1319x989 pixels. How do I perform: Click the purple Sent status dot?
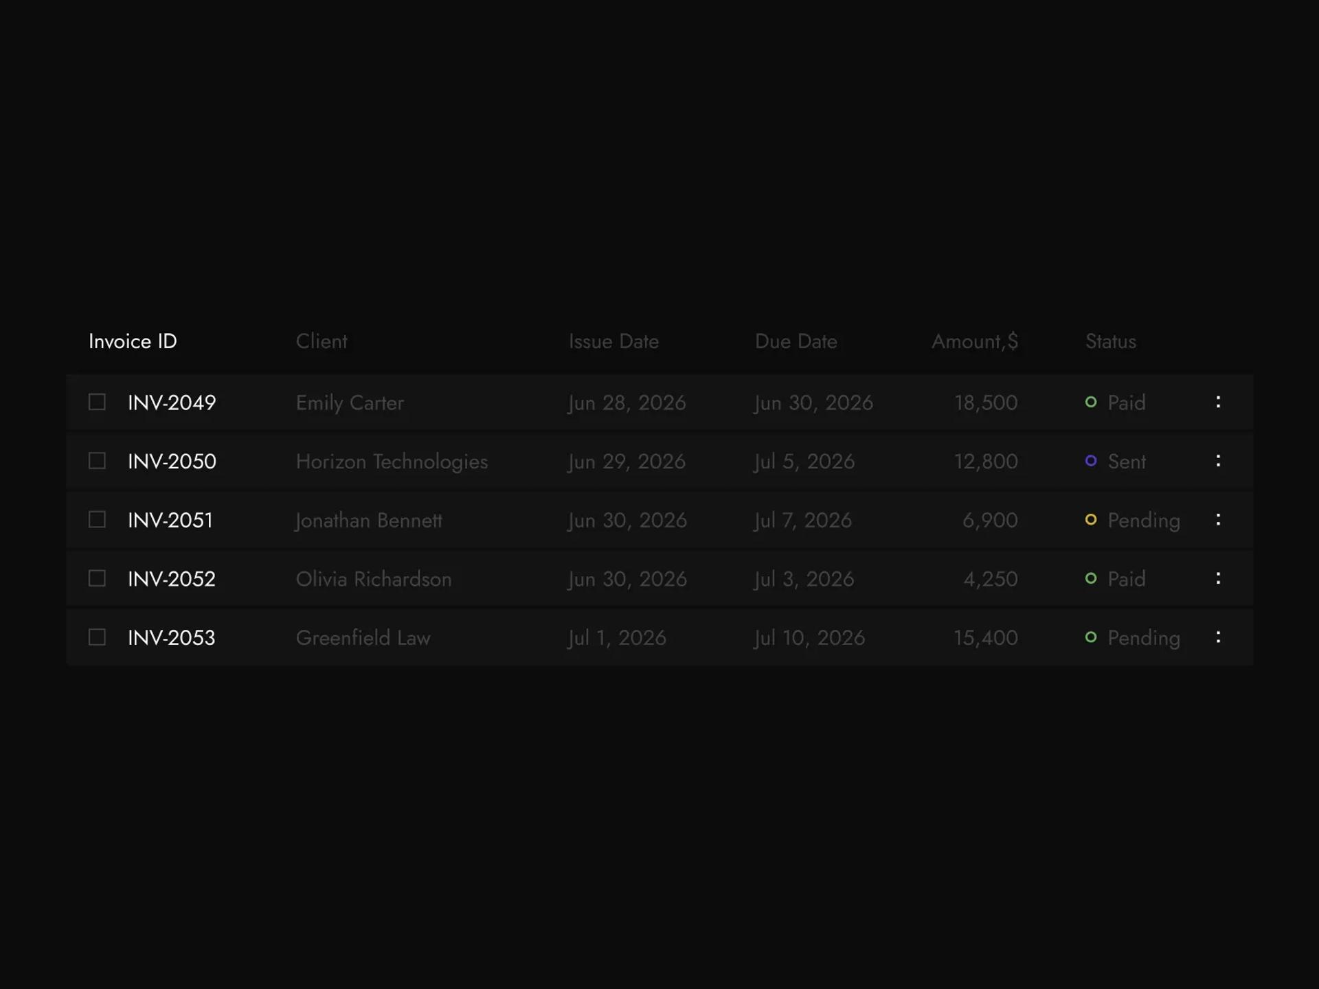coord(1090,461)
